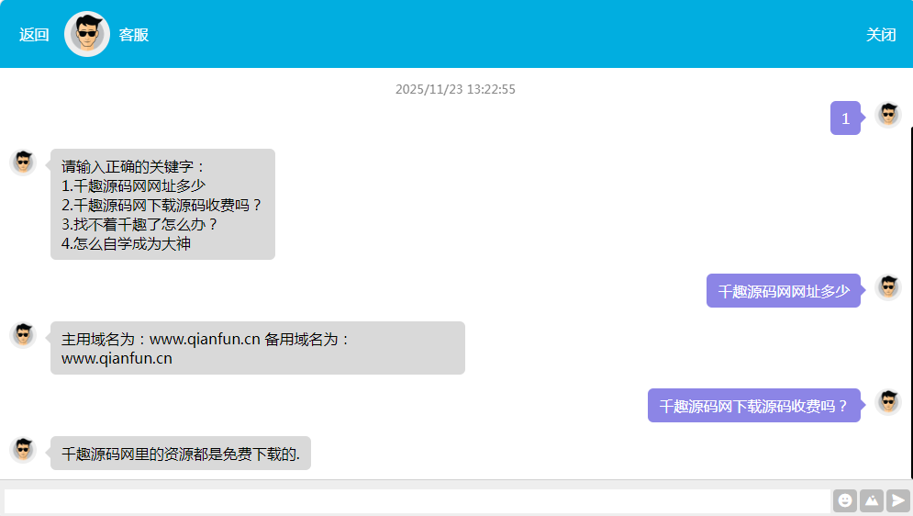Click the chat scrollbar
The image size is (913, 516).
[x=911, y=302]
